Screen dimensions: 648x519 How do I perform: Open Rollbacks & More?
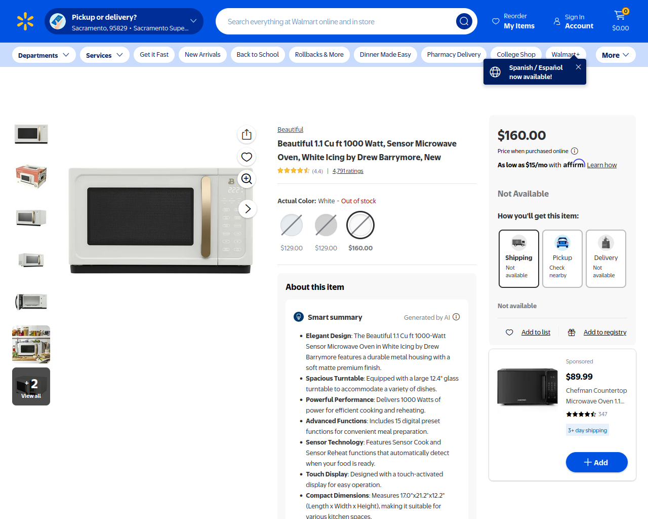point(319,55)
